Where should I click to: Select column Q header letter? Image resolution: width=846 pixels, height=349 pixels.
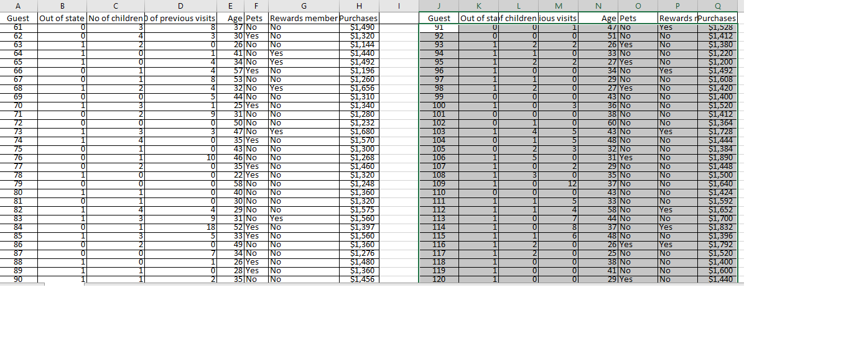717,6
